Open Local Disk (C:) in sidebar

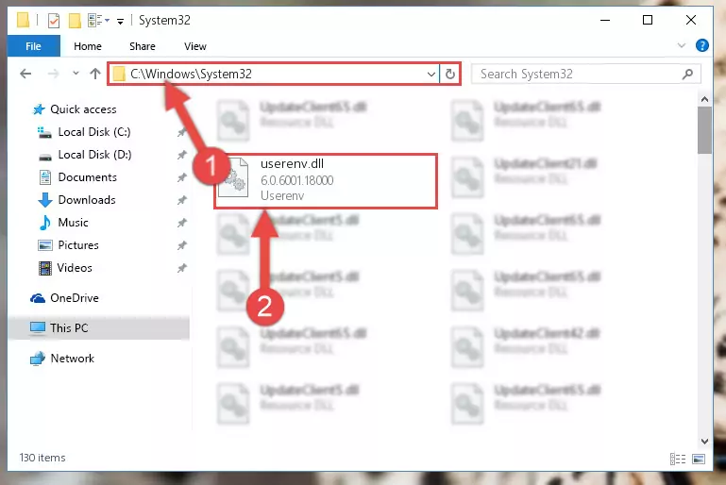coord(94,132)
